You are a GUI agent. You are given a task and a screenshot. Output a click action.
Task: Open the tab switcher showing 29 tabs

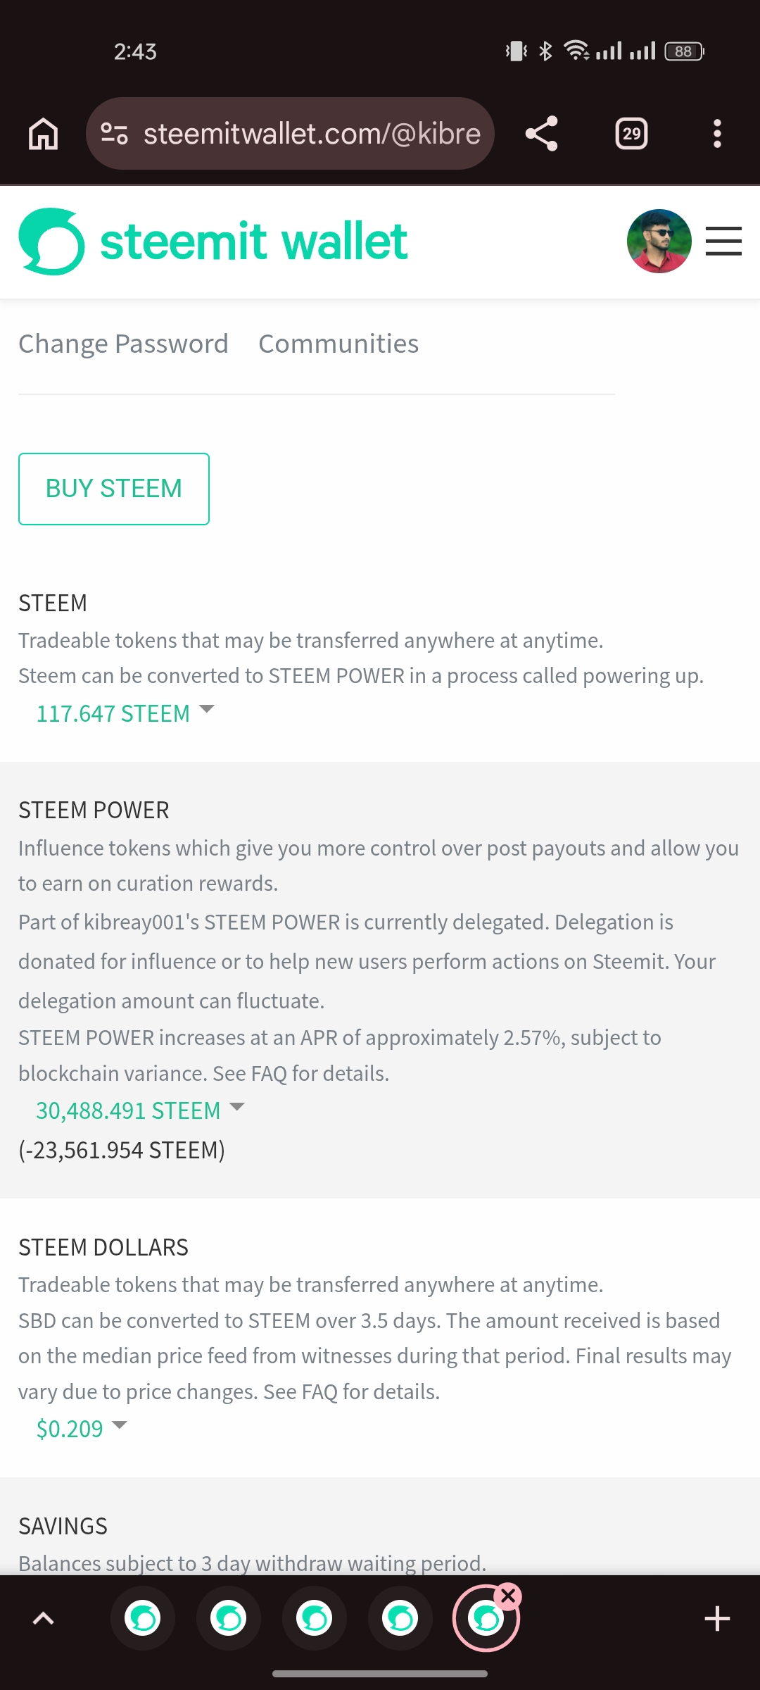click(631, 134)
